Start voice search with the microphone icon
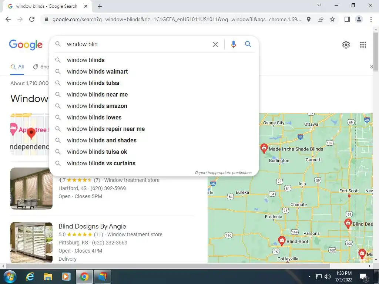 tap(233, 44)
